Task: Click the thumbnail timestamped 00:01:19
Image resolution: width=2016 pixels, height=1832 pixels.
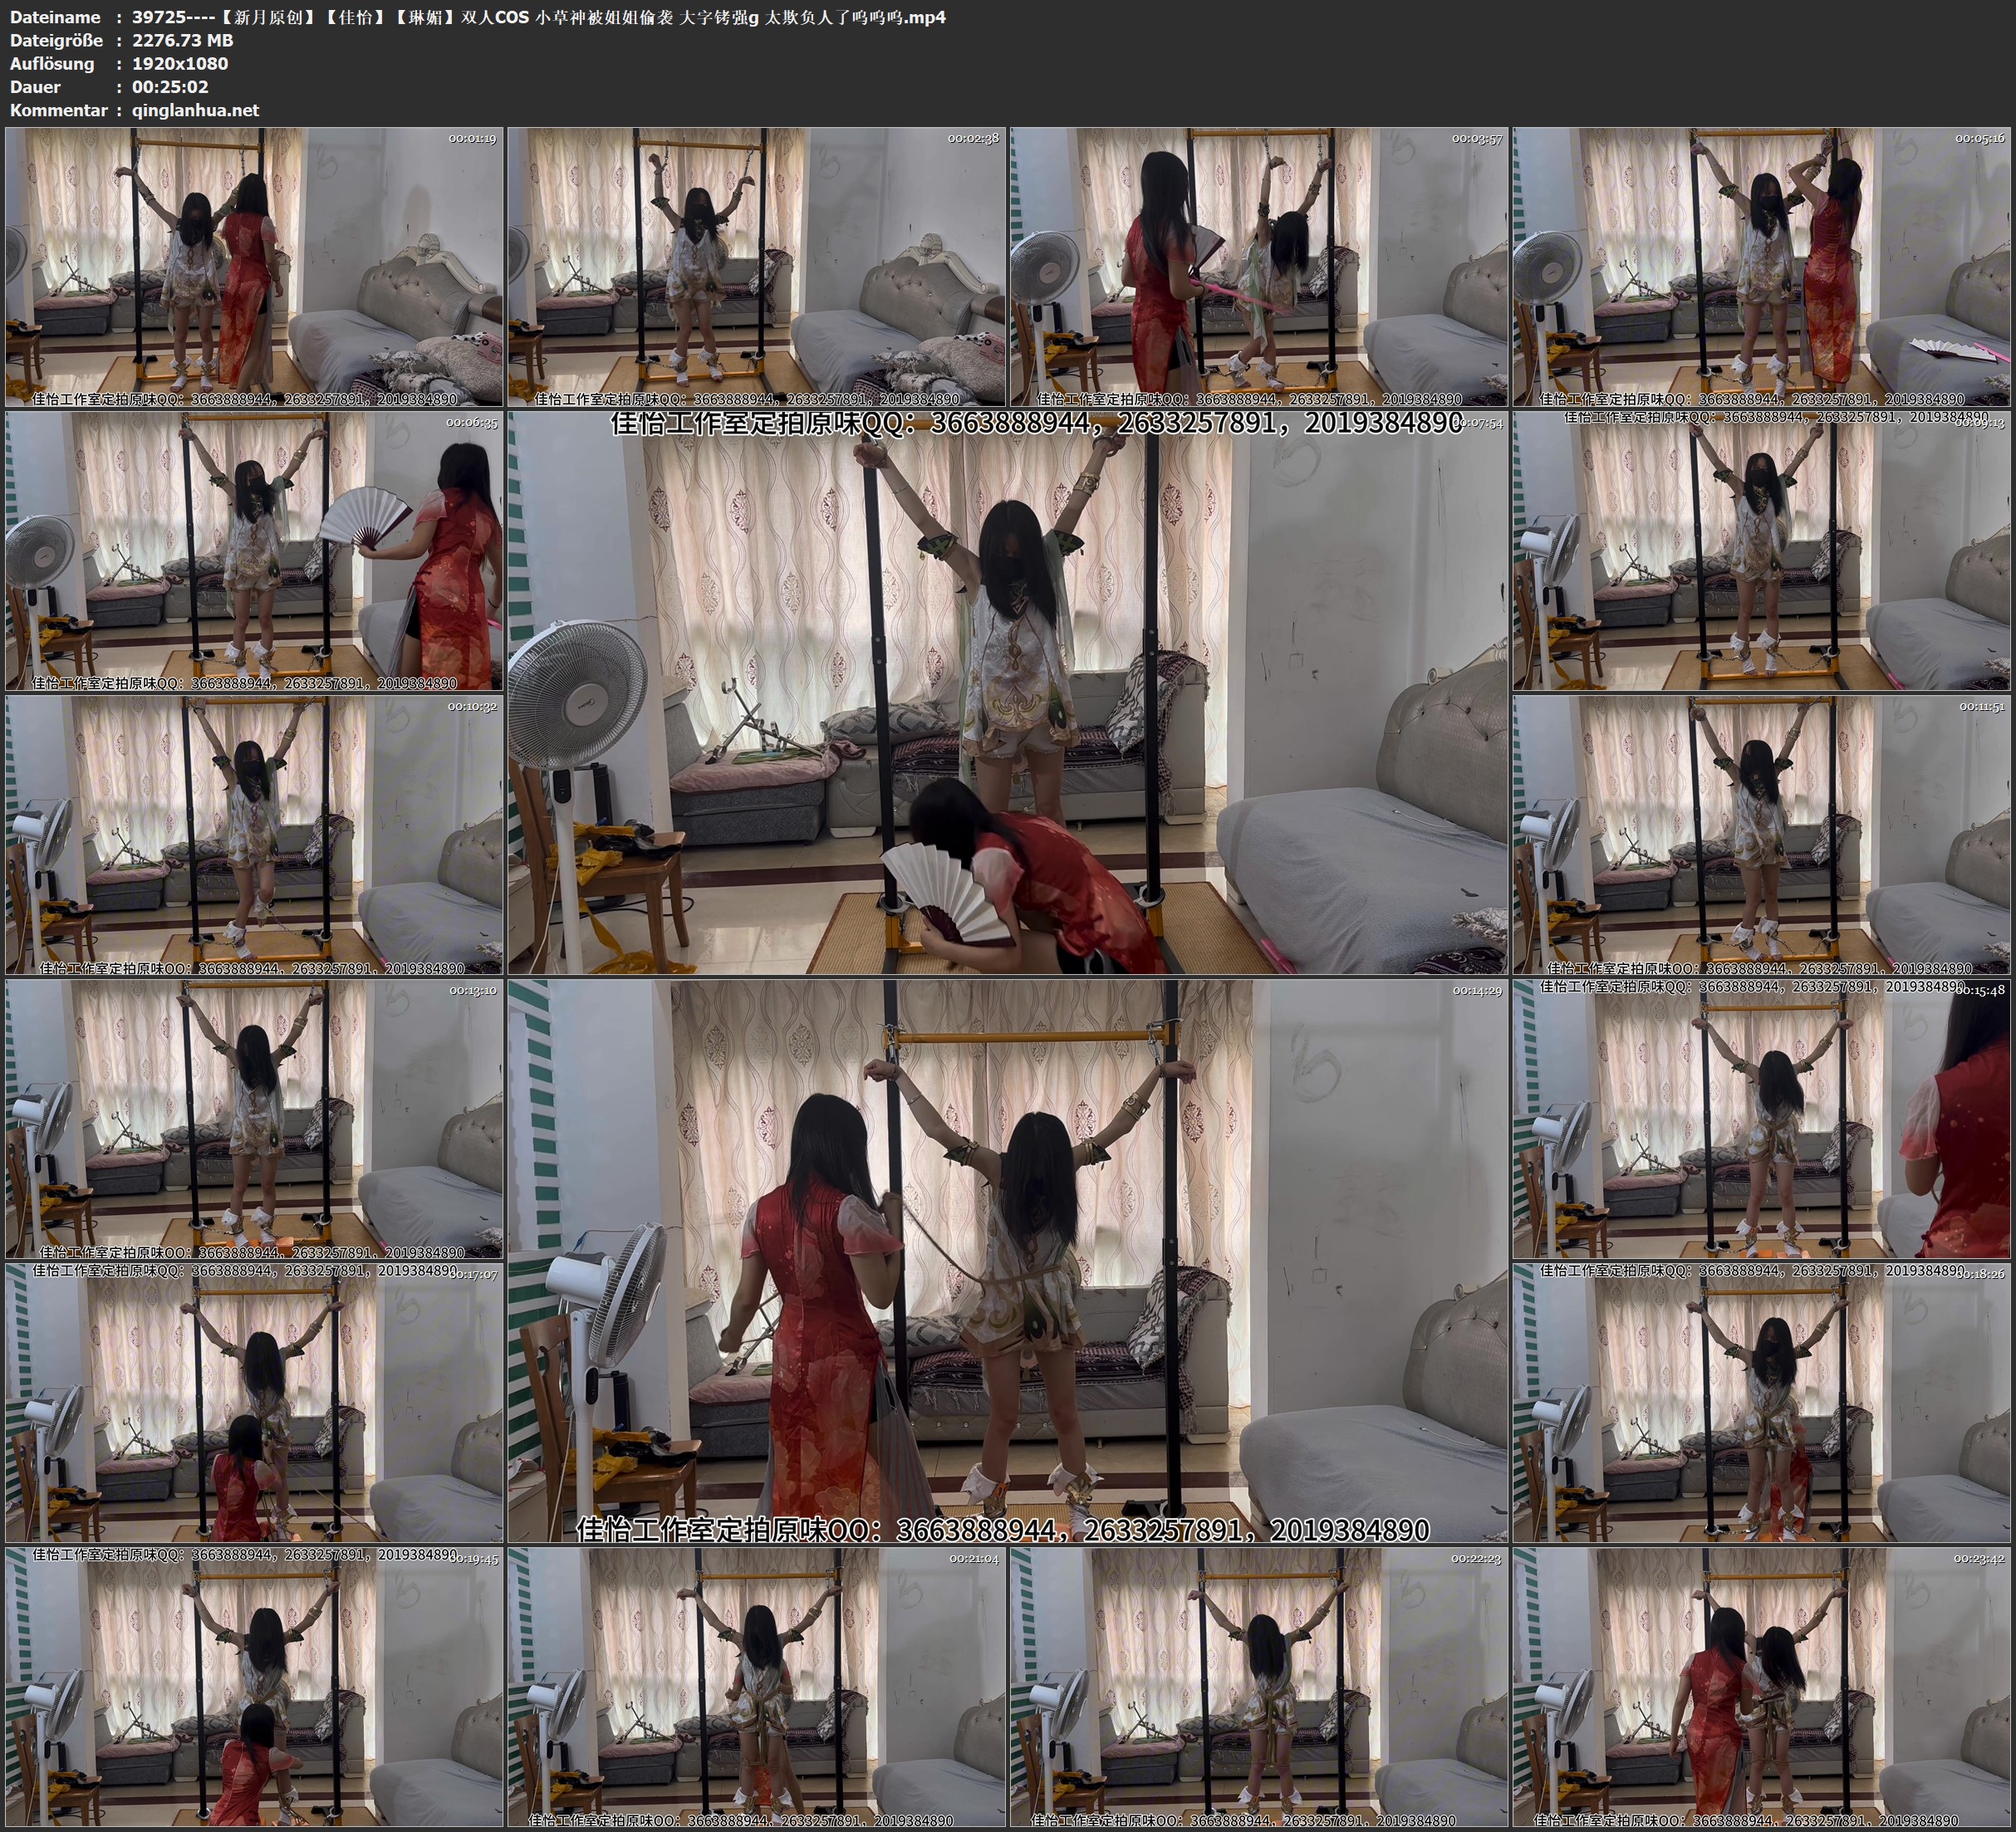Action: 254,267
